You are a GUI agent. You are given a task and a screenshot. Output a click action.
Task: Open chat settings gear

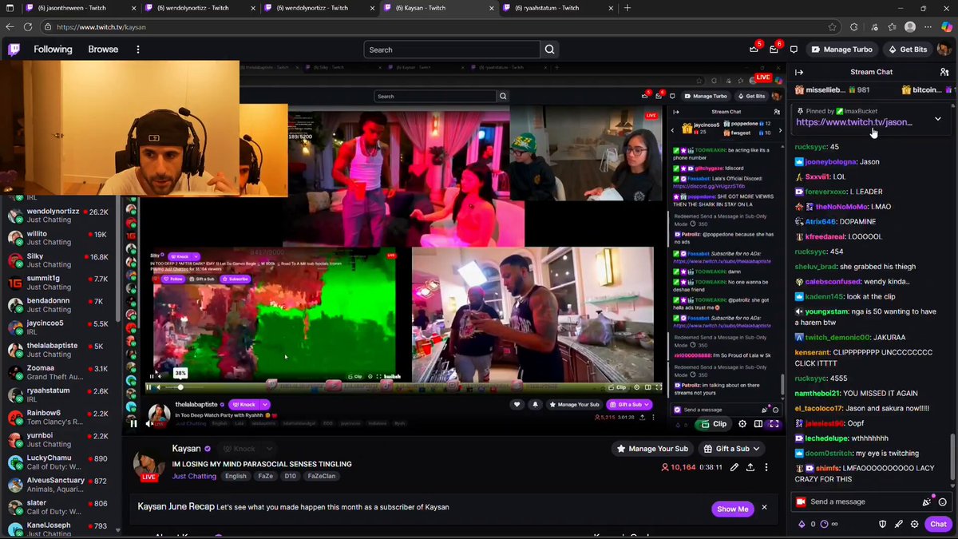point(915,524)
